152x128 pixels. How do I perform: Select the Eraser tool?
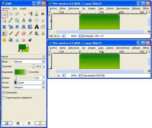[x=24, y=33]
